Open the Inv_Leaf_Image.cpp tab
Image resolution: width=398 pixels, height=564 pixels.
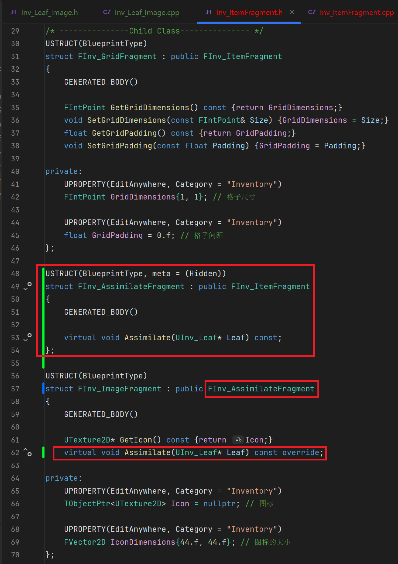pyautogui.click(x=141, y=12)
